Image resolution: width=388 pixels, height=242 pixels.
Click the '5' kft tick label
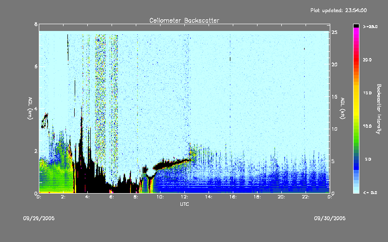333,161
